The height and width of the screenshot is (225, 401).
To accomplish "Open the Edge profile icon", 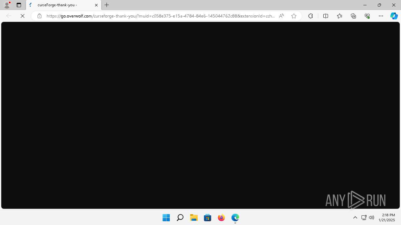I will click(7, 5).
